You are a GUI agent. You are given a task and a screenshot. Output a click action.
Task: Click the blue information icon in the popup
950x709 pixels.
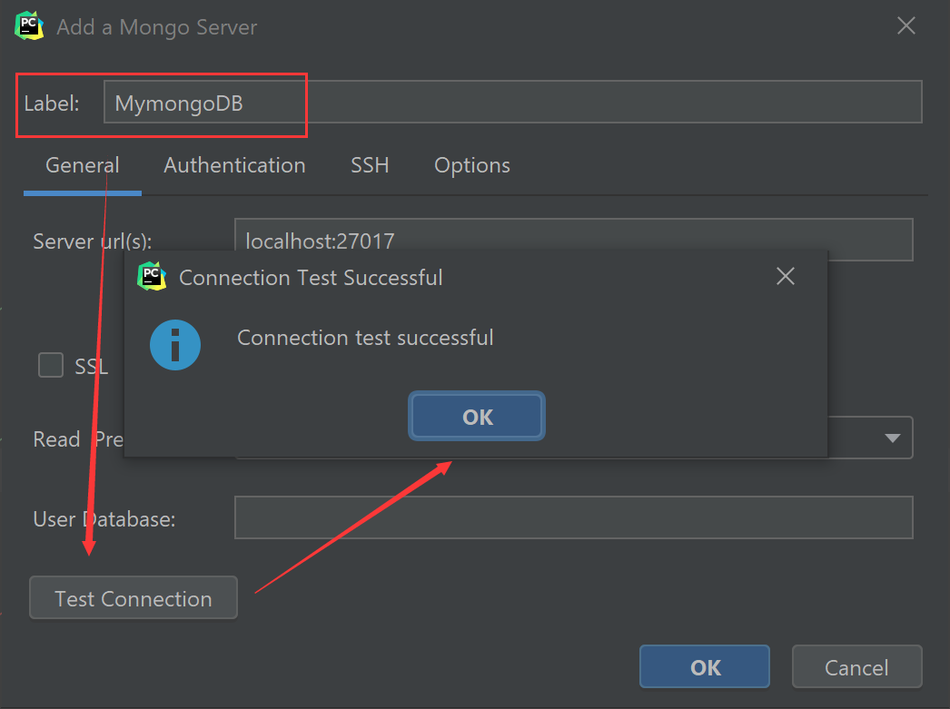pyautogui.click(x=175, y=345)
